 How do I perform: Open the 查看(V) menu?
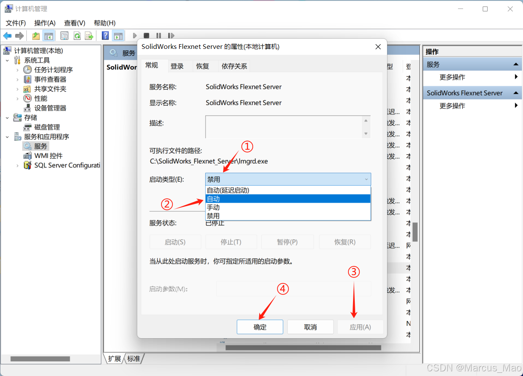75,23
